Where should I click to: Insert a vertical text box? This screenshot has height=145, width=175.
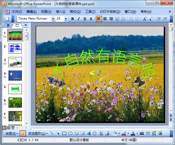coord(83,133)
